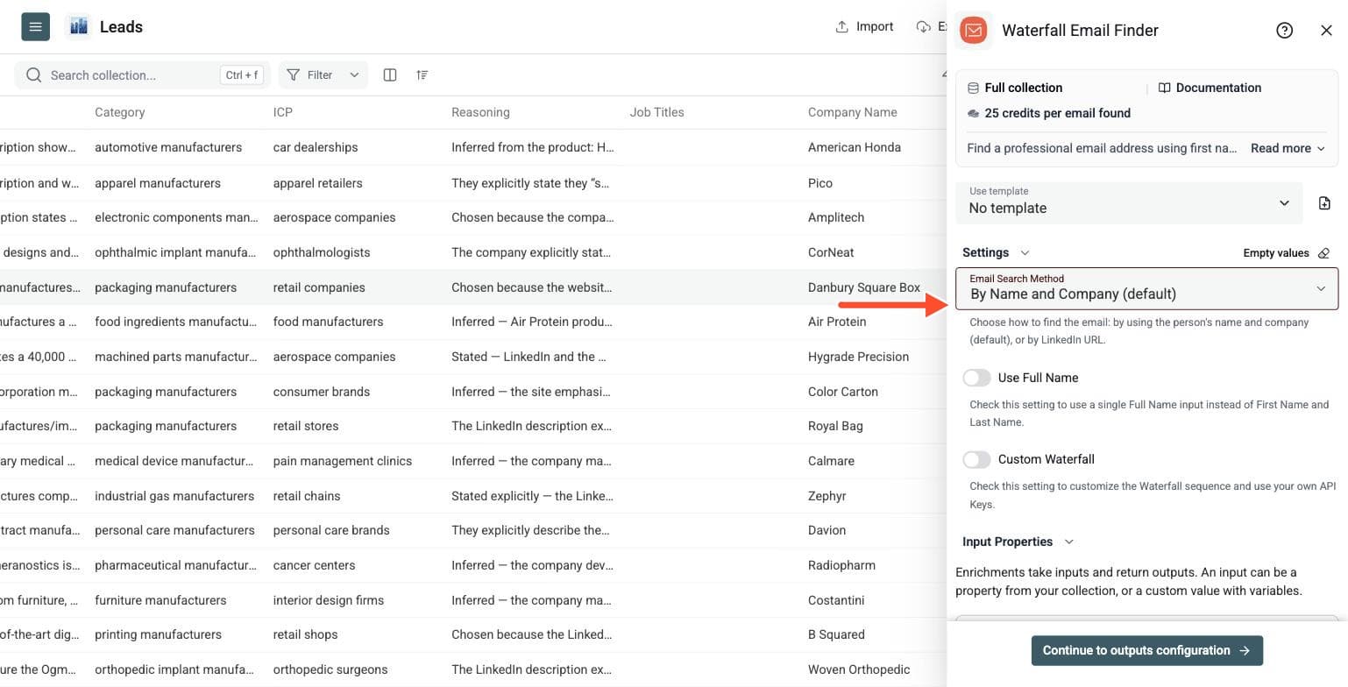
Task: Click the Full collection database icon
Action: tap(973, 88)
